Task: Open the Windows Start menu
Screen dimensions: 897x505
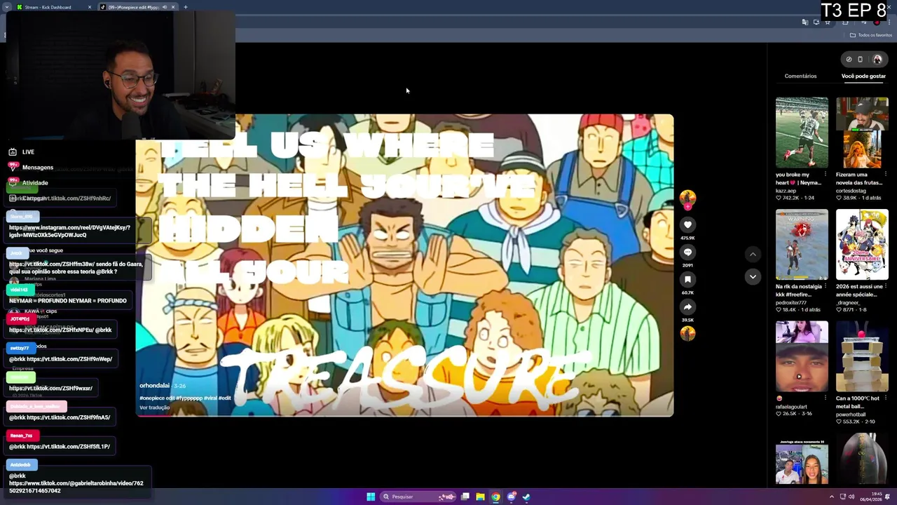Action: (x=371, y=497)
